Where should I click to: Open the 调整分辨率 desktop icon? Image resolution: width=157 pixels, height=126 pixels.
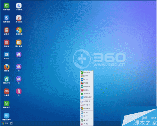pyautogui.click(x=6, y=115)
